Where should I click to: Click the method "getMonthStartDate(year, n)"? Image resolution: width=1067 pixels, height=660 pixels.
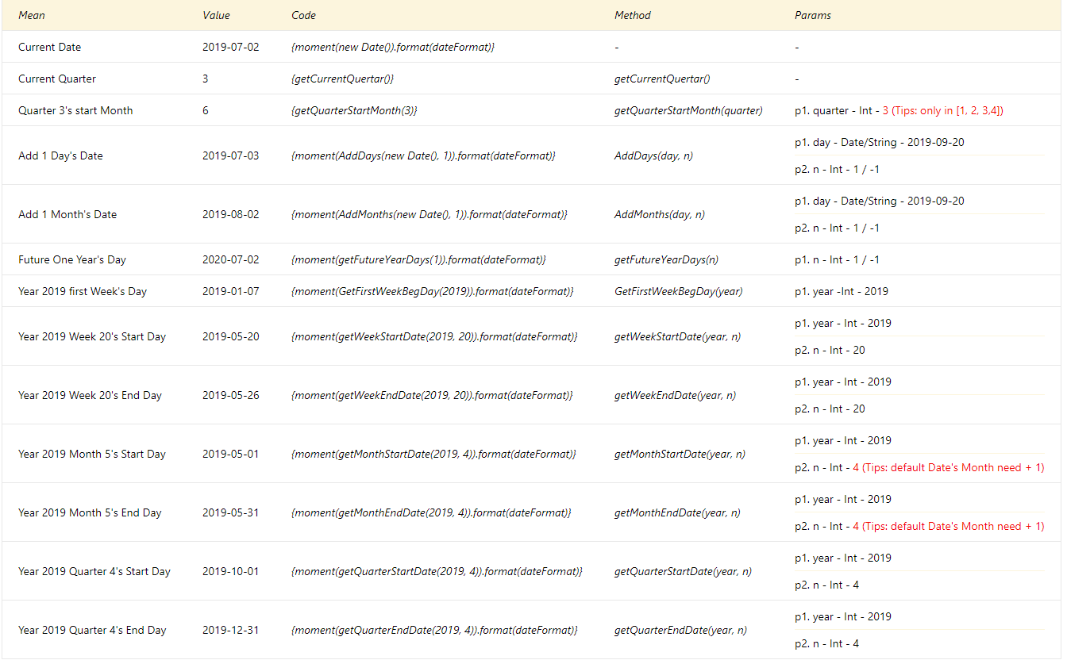coord(680,454)
